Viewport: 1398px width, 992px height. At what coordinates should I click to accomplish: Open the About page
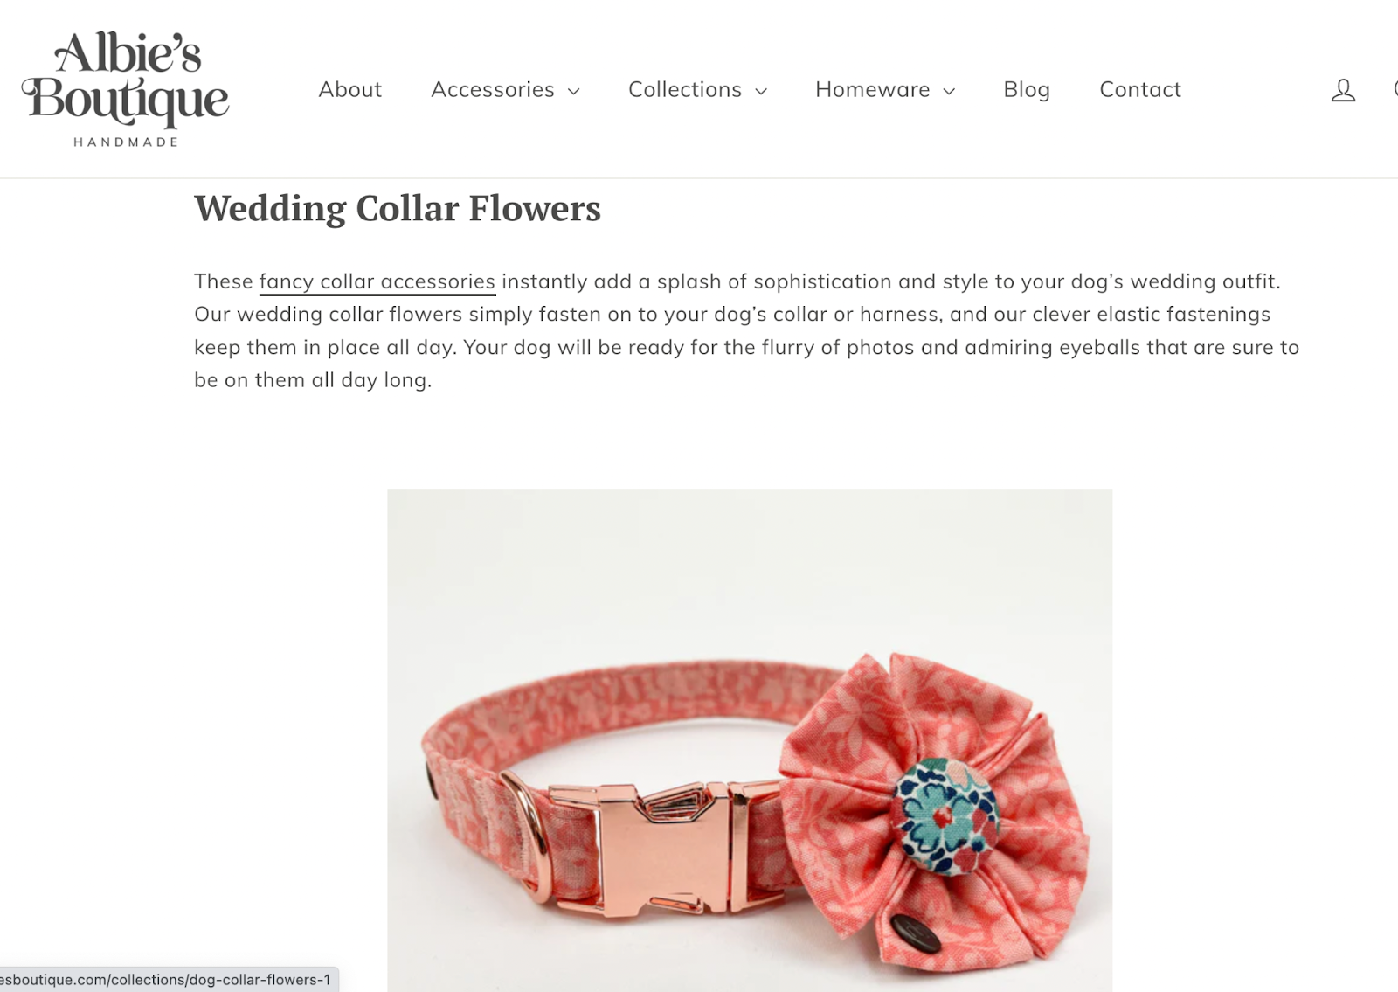[x=349, y=89]
